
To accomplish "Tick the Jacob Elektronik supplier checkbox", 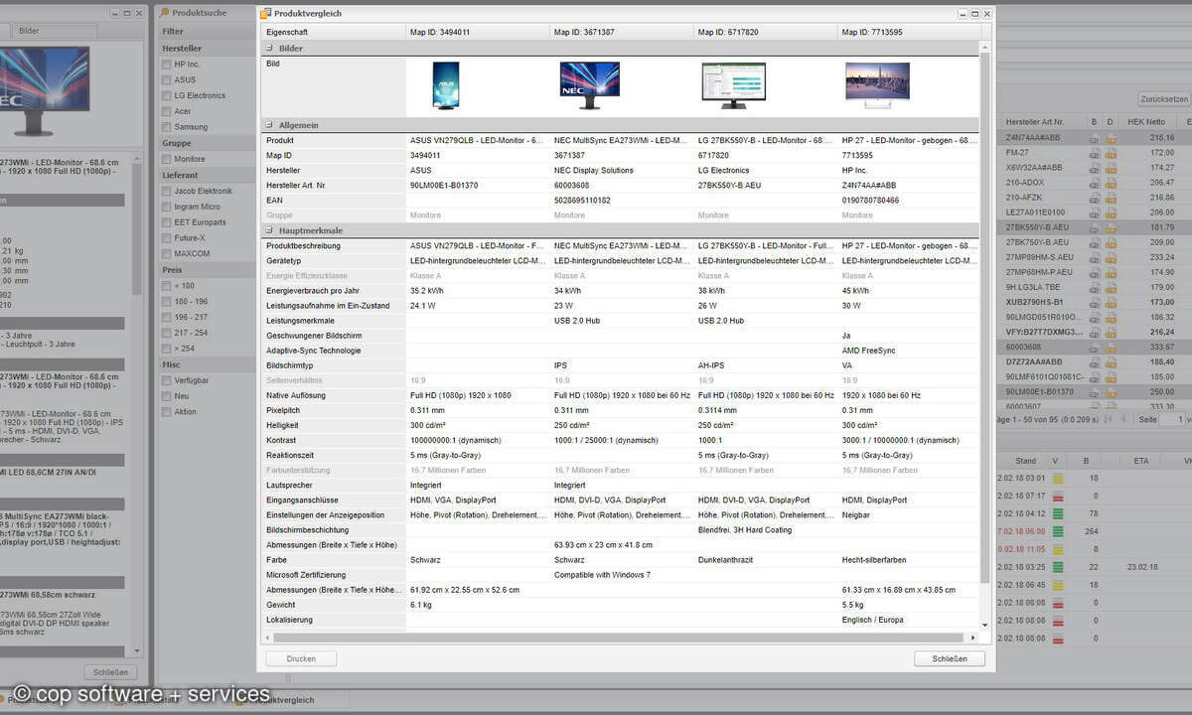I will point(167,192).
